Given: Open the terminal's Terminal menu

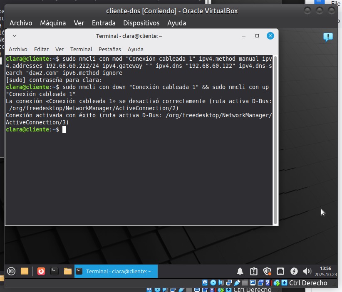Looking at the screenshot, I should (x=81, y=49).
